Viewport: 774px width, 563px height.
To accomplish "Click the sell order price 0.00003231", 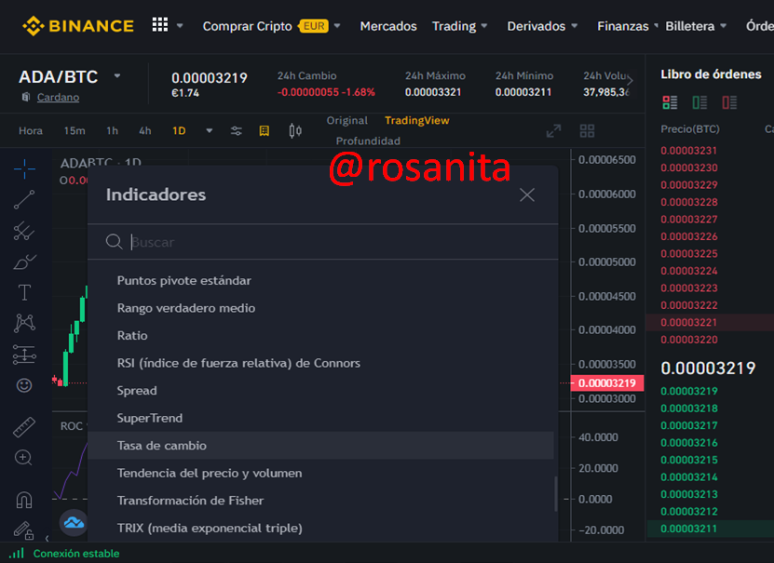I will (x=688, y=151).
